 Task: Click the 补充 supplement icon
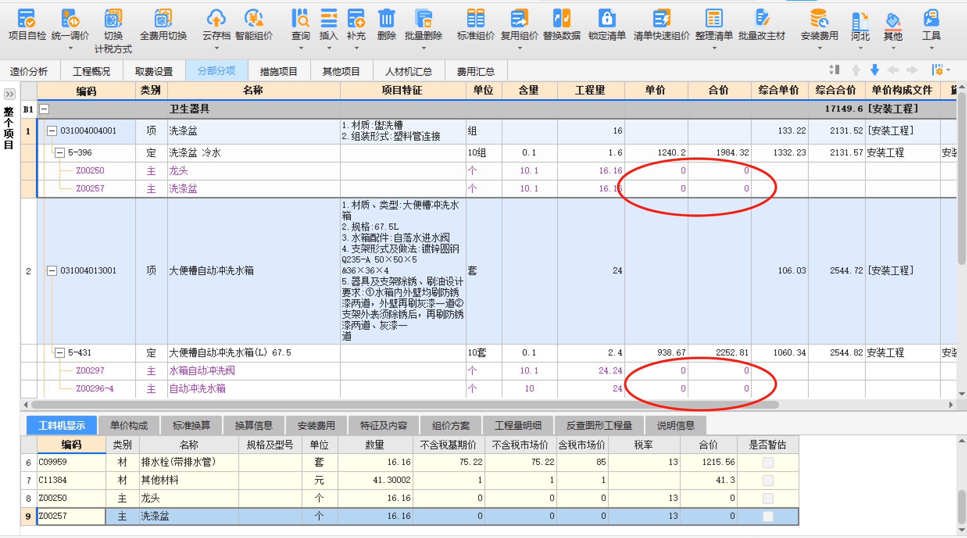coord(356,18)
